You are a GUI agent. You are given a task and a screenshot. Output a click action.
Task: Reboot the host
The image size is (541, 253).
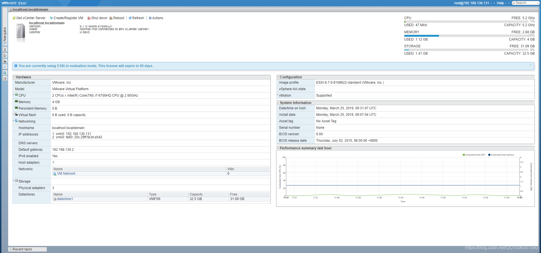click(x=117, y=18)
